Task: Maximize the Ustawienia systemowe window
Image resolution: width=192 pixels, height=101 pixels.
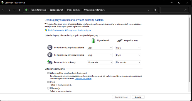Action: 179,3
